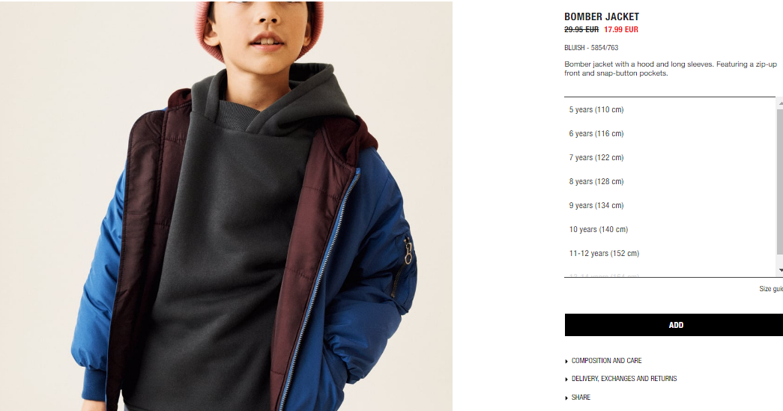Expand the Share section

coord(581,398)
